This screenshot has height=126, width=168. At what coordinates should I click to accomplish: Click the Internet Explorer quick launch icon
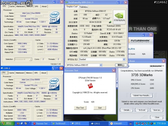pos(22,124)
